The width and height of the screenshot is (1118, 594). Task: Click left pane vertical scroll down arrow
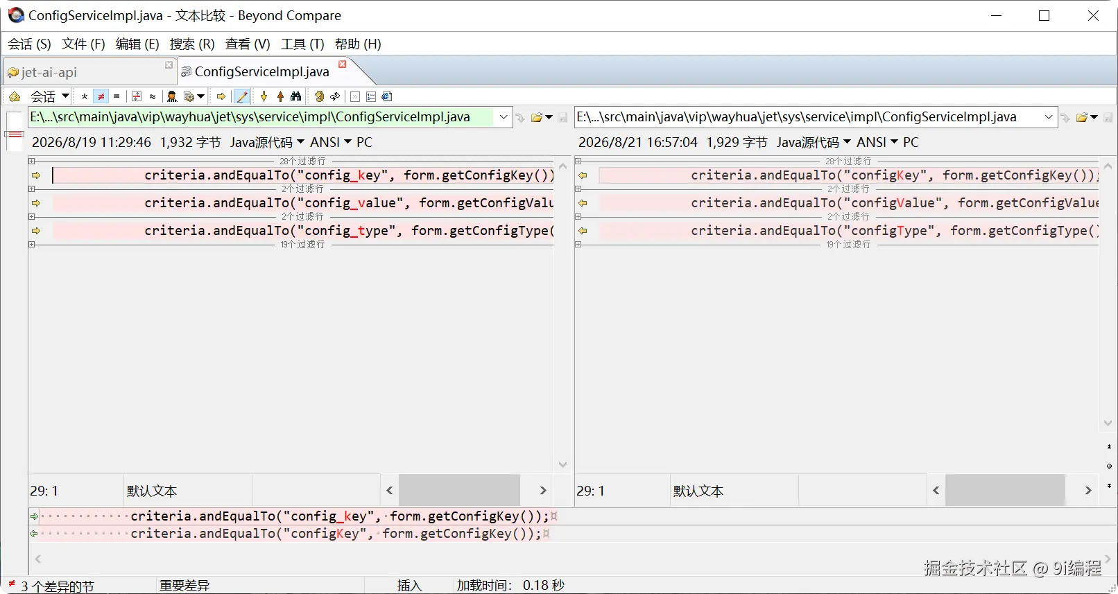point(562,465)
